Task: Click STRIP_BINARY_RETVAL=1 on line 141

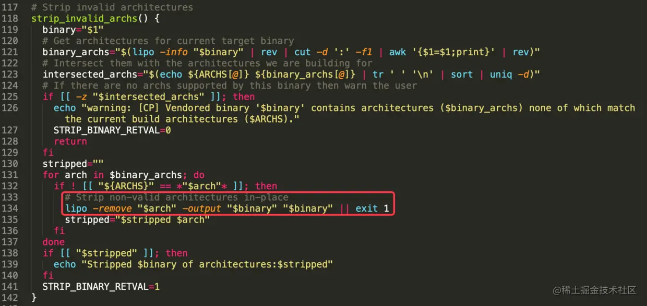Action: [101, 287]
